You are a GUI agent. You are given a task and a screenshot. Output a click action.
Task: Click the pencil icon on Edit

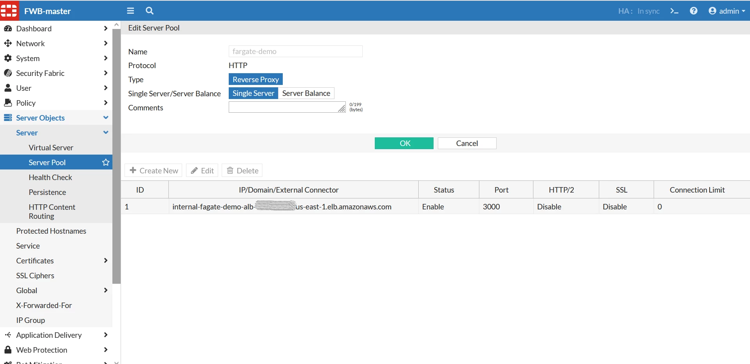[x=194, y=171]
